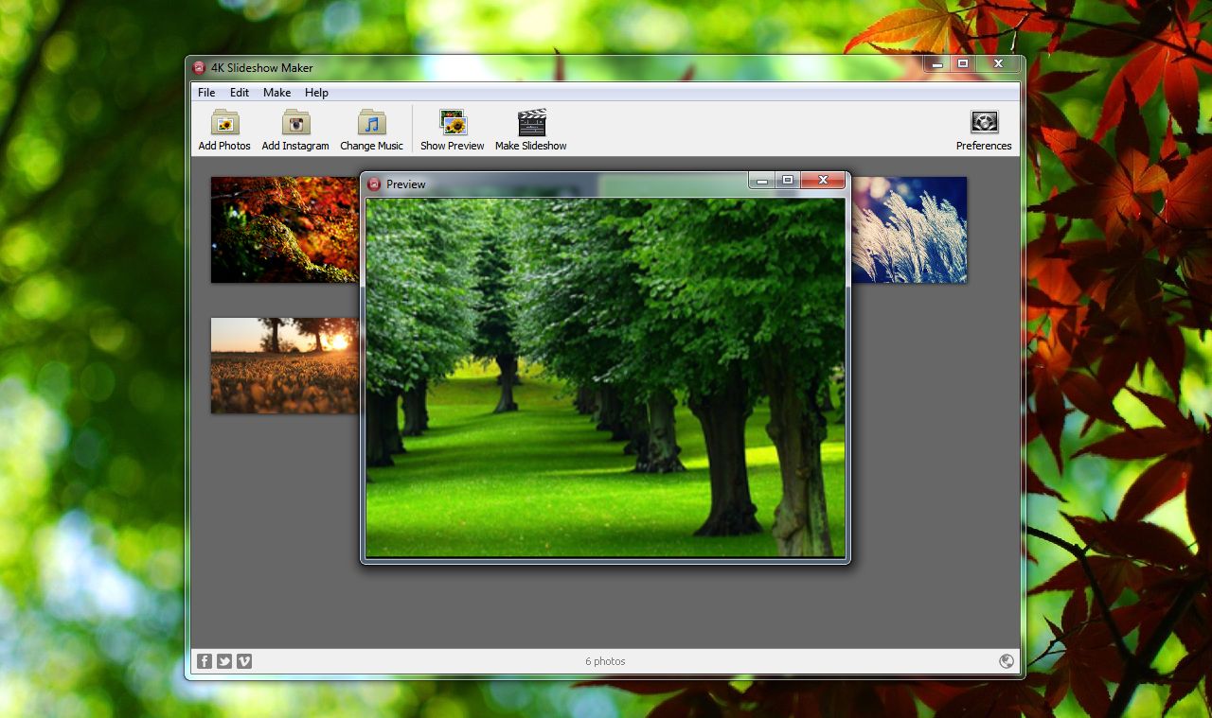This screenshot has width=1212, height=718.
Task: Open Vimeo status bar icon
Action: (x=244, y=661)
